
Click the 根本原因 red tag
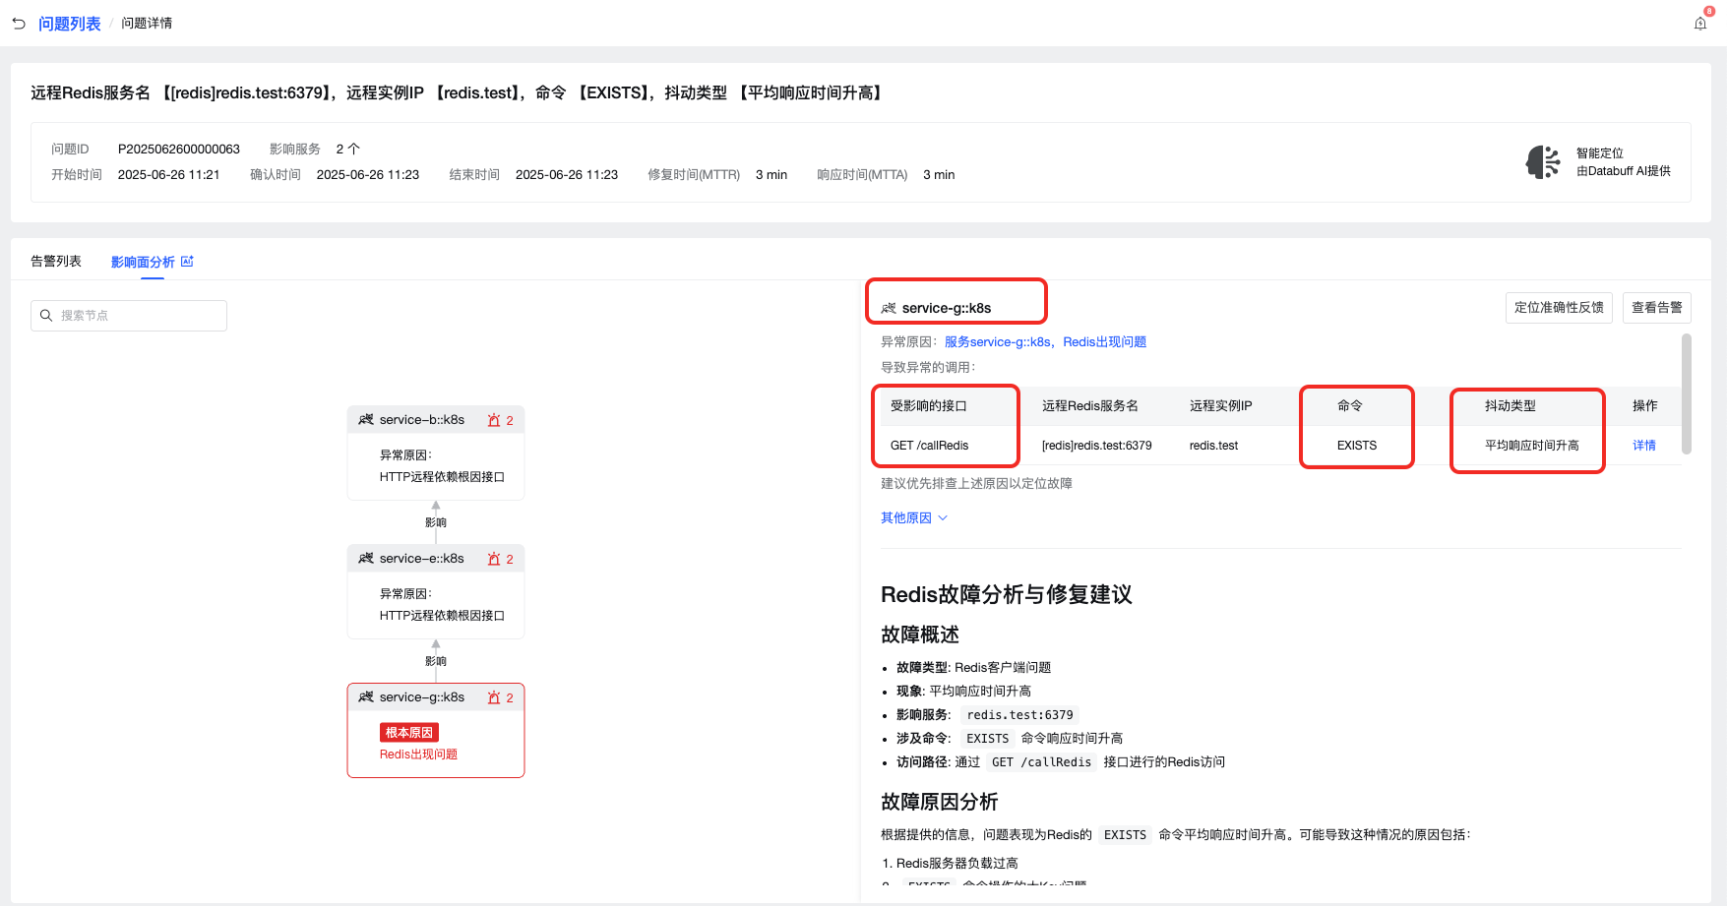click(x=409, y=733)
